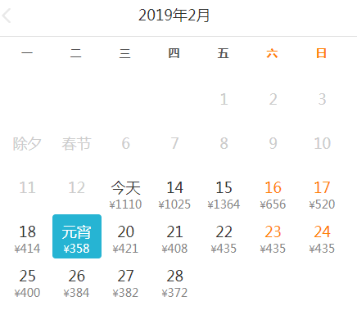The width and height of the screenshot is (357, 319).
Task: Click the 二 Tuesday column header
Action: tap(76, 53)
